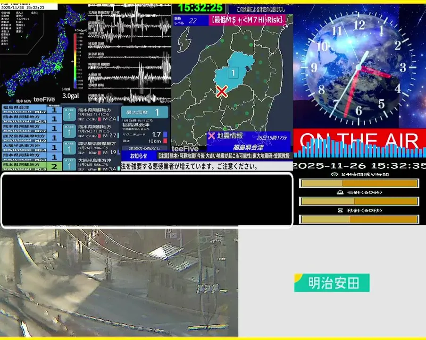Click the 福島県会津 label in the 地震情報 banner
The image size is (426, 340).
248,147
